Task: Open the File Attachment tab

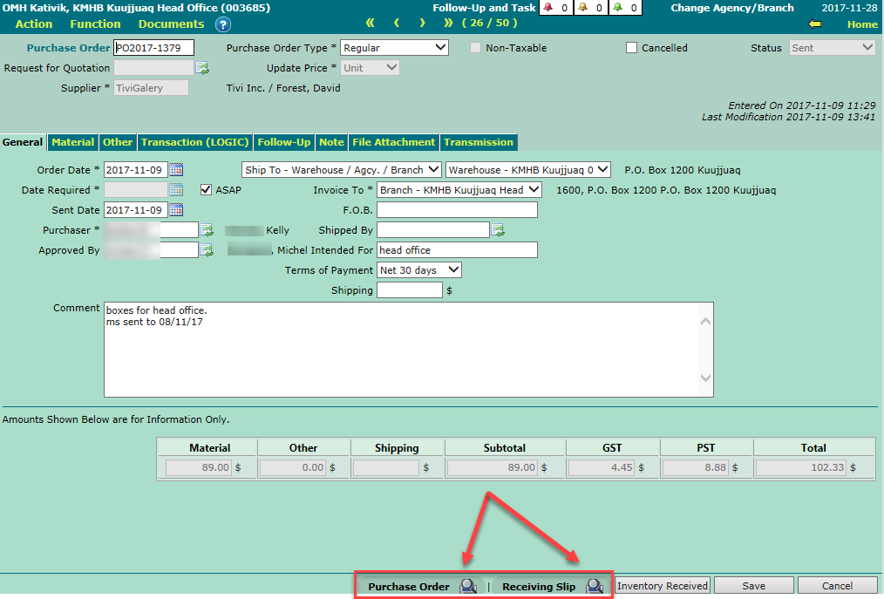Action: coord(393,142)
